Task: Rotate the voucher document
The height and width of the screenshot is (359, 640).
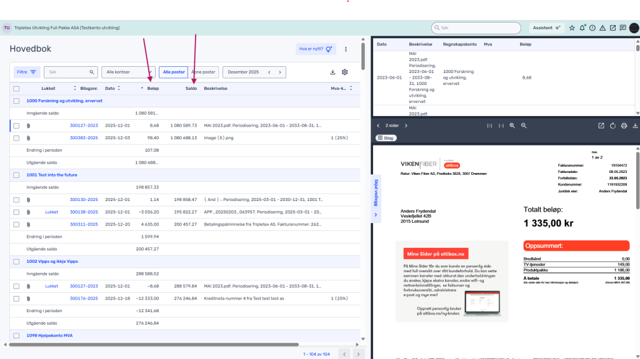Action: click(x=612, y=125)
